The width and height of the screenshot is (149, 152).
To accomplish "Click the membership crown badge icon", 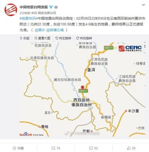I will (56, 7).
